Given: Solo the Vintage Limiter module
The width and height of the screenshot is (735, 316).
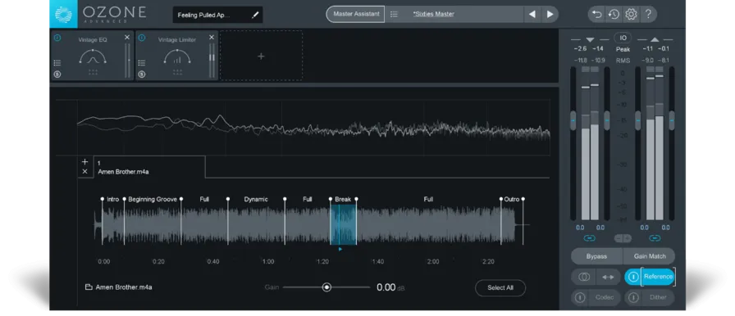Looking at the screenshot, I should [x=142, y=74].
